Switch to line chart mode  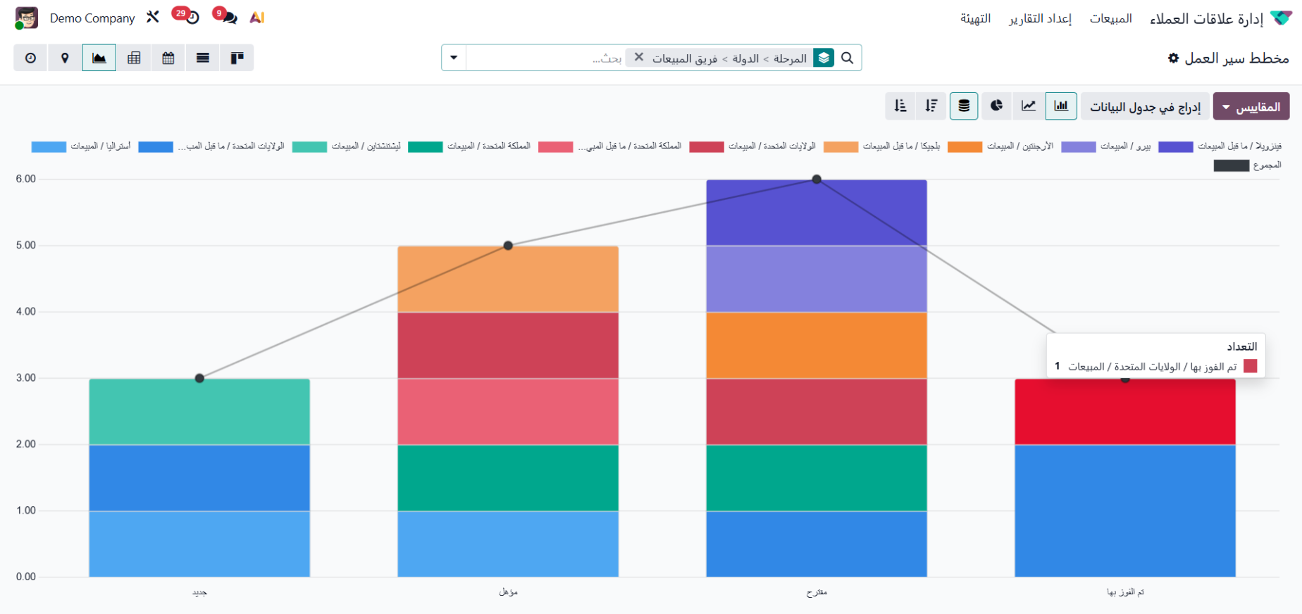(1029, 106)
